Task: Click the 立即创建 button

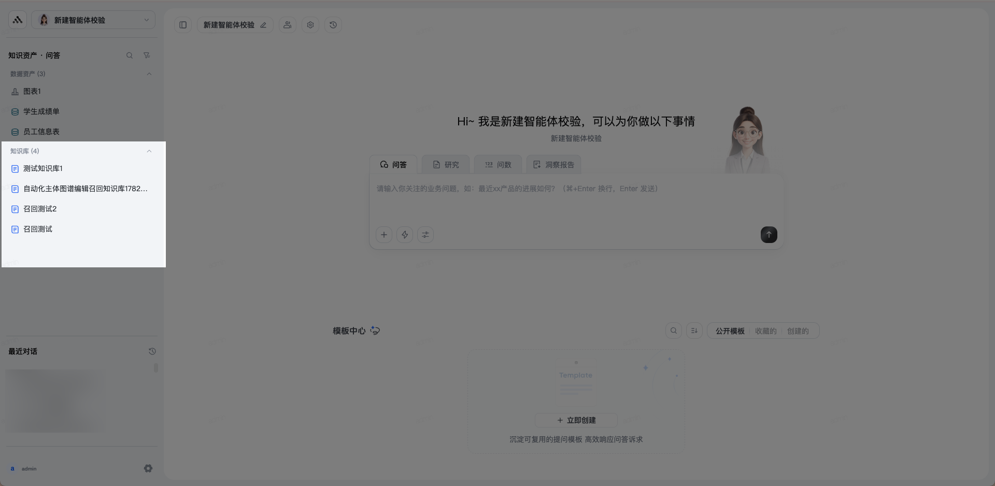Action: pyautogui.click(x=576, y=420)
